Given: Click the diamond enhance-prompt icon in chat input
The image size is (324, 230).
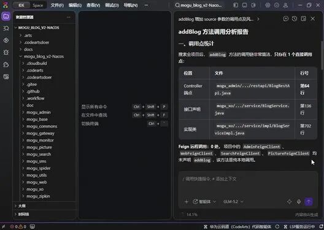Looking at the screenshot, I should click(289, 202).
